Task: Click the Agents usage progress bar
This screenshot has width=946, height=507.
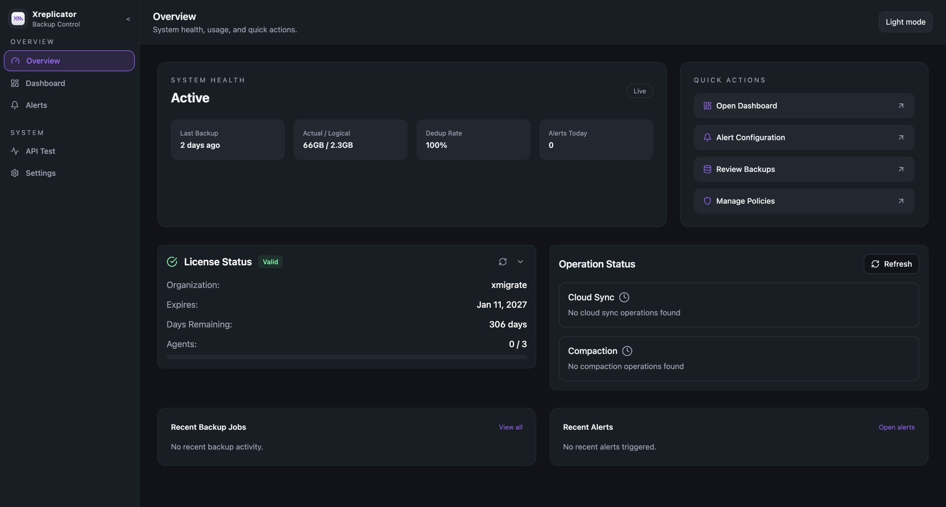Action: pyautogui.click(x=346, y=357)
